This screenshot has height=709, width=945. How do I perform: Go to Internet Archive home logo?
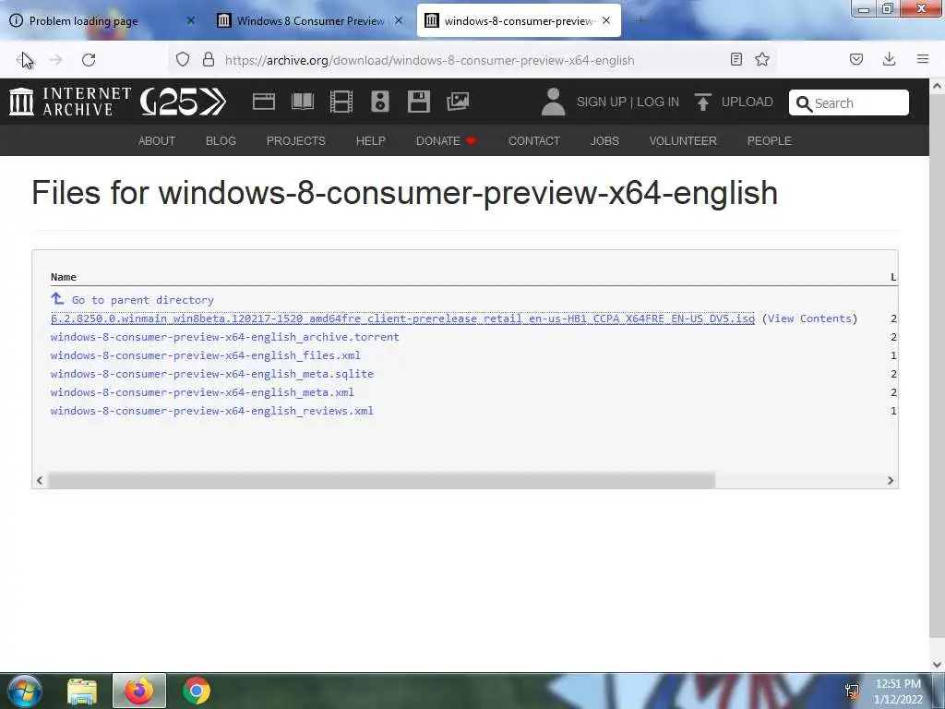(70, 102)
